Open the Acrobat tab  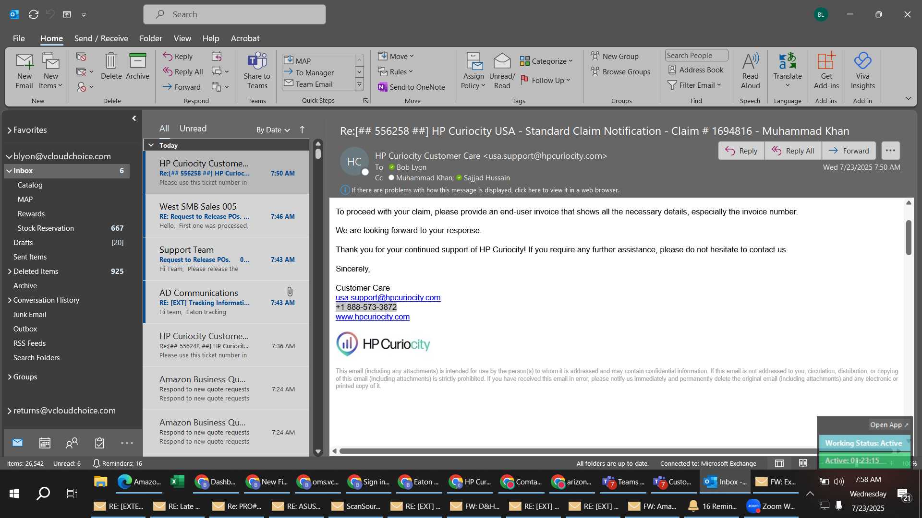(x=245, y=38)
